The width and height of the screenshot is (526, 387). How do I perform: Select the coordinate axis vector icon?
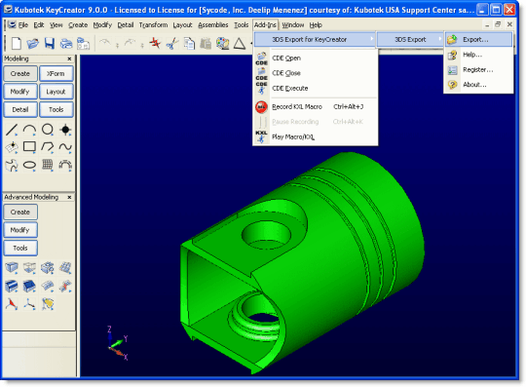[29, 304]
